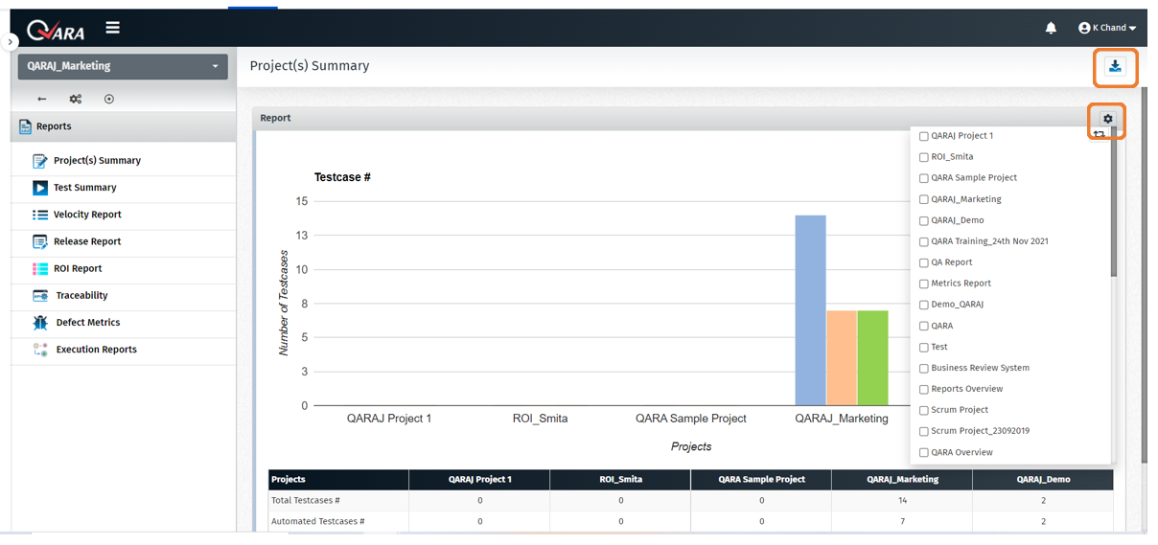Click the Execution Reports icon
Image resolution: width=1158 pixels, height=545 pixels.
coord(39,350)
